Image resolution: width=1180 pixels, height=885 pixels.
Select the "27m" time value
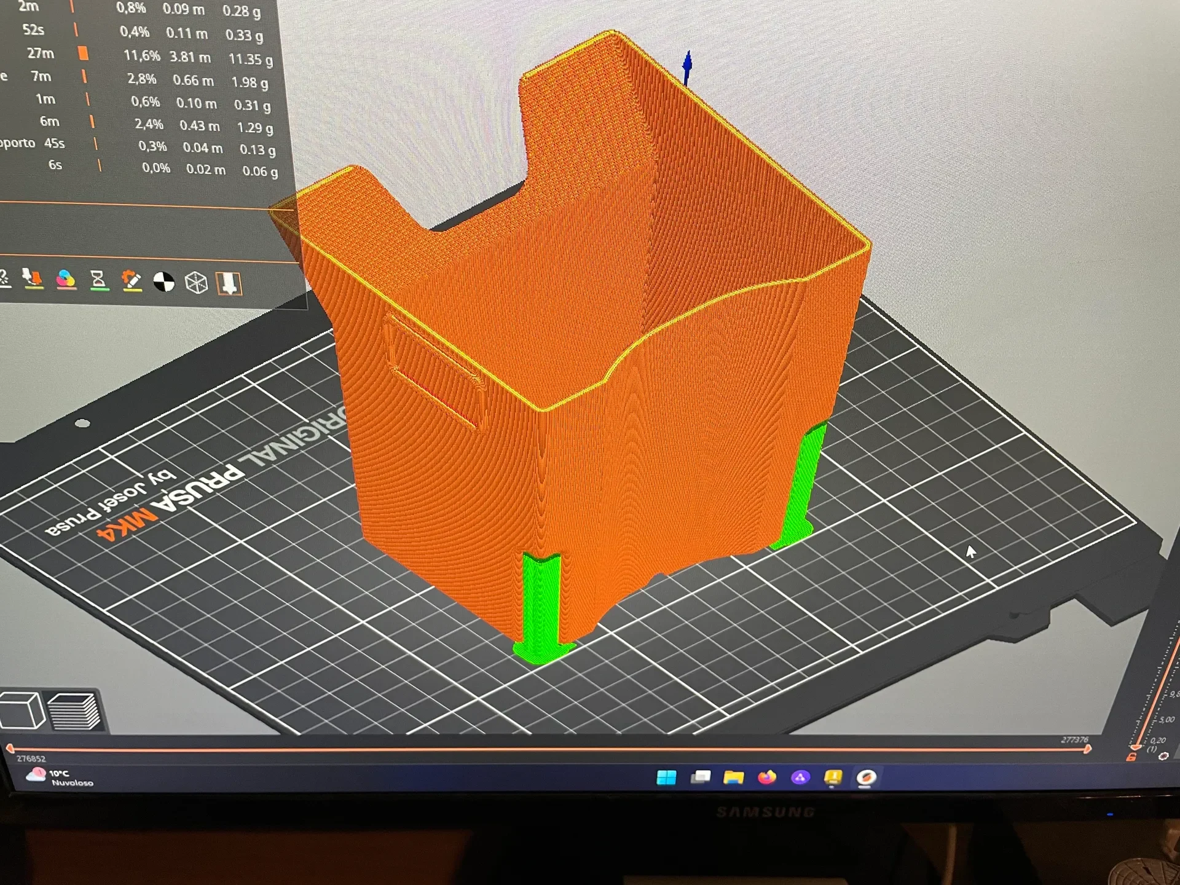(41, 53)
